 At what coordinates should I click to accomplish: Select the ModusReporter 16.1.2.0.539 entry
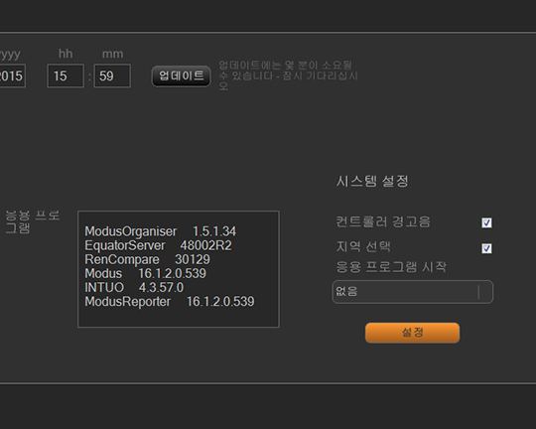point(170,302)
